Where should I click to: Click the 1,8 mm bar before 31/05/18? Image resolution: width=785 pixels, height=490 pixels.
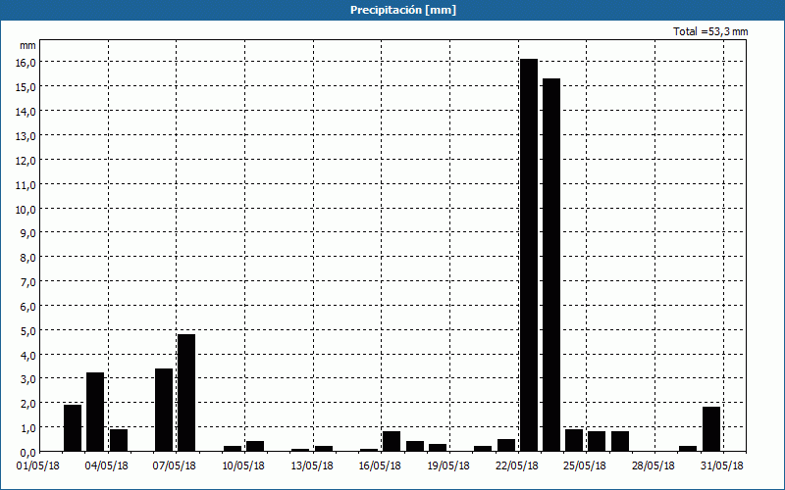point(711,429)
